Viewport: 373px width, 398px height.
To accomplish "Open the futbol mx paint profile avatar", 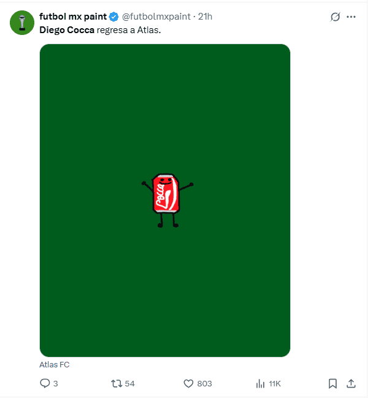I will (21, 22).
